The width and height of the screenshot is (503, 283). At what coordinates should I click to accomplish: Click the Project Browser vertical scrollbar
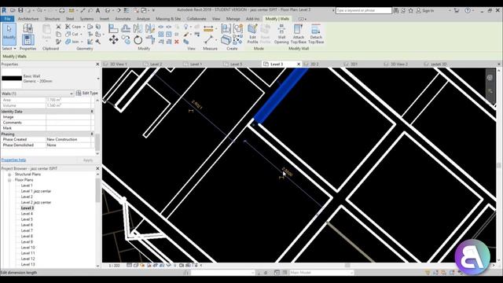click(97, 191)
